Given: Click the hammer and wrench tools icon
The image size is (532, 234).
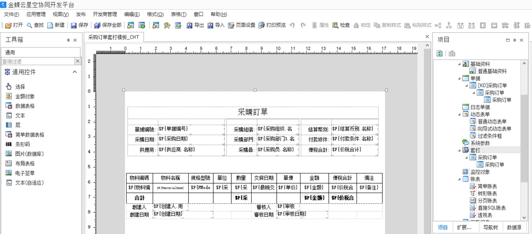Looking at the screenshot, I should [167, 25].
